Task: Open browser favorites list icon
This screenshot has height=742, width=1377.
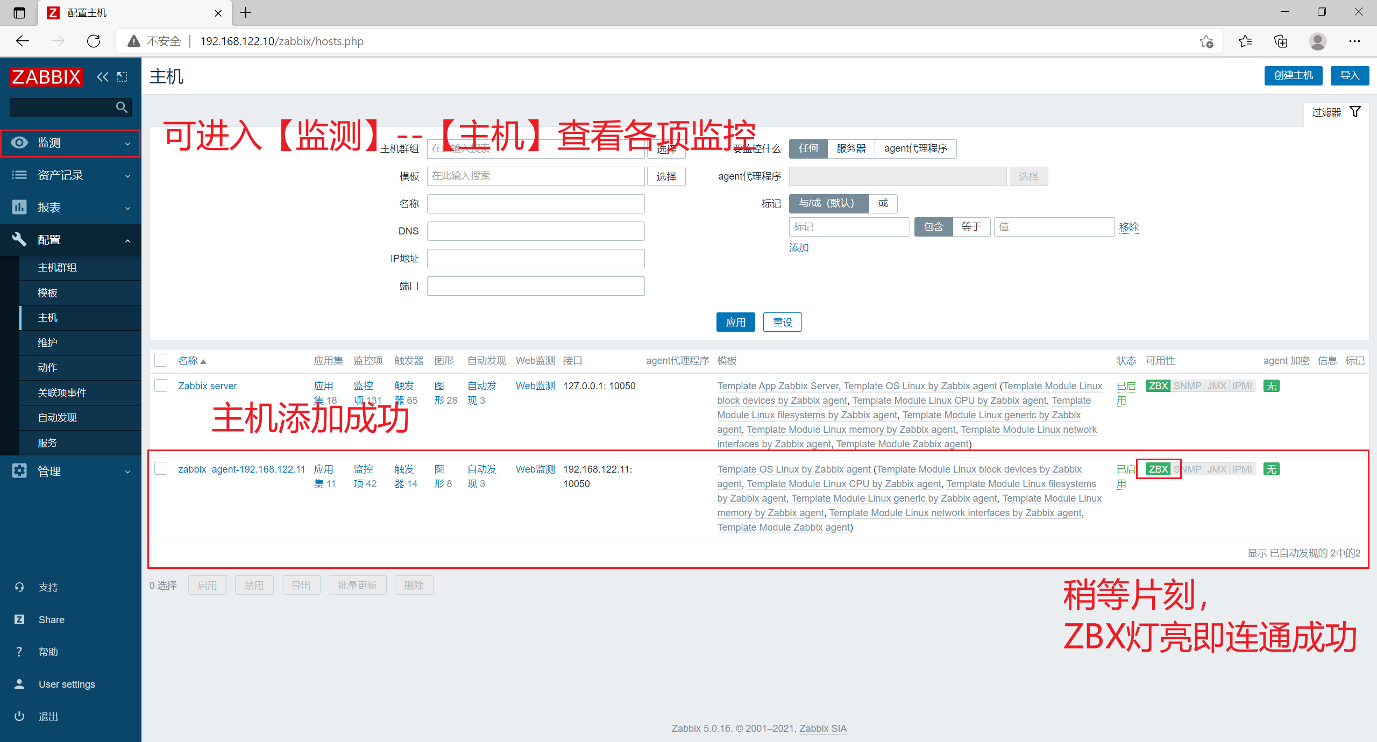Action: 1245,41
